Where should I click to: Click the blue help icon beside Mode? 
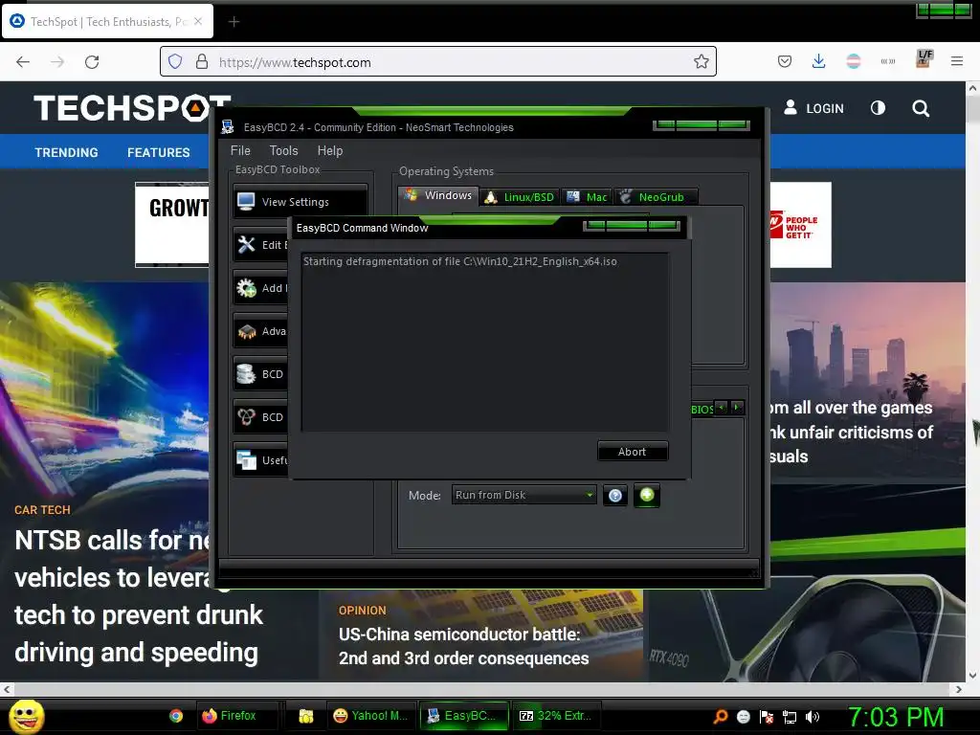[615, 496]
